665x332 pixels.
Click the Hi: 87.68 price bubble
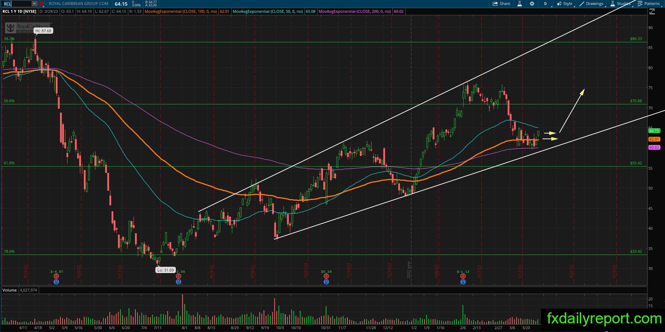coord(43,31)
